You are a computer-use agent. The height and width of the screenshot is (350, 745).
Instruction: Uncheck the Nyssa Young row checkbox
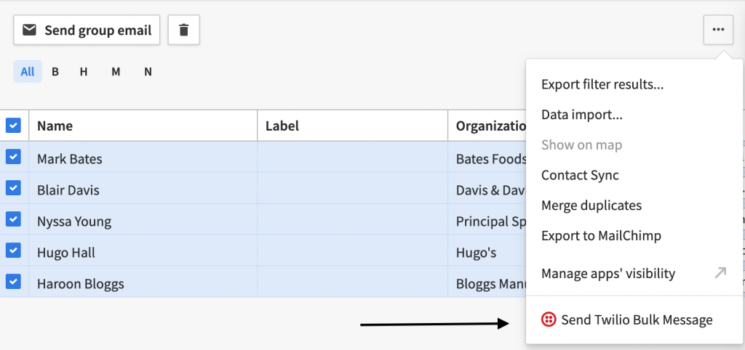tap(13, 219)
